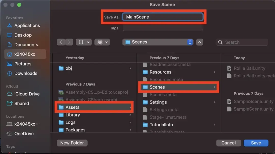The height and width of the screenshot is (154, 275).
Task: Choose Downloads in the sidebar
Action: [26, 73]
